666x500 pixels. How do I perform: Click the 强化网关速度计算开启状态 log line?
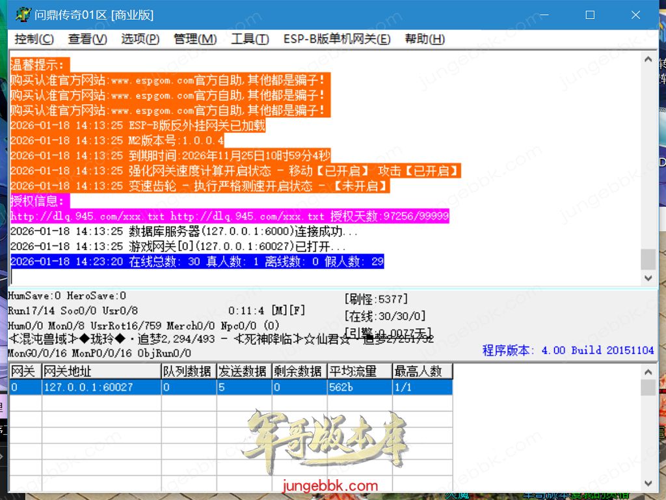(235, 171)
